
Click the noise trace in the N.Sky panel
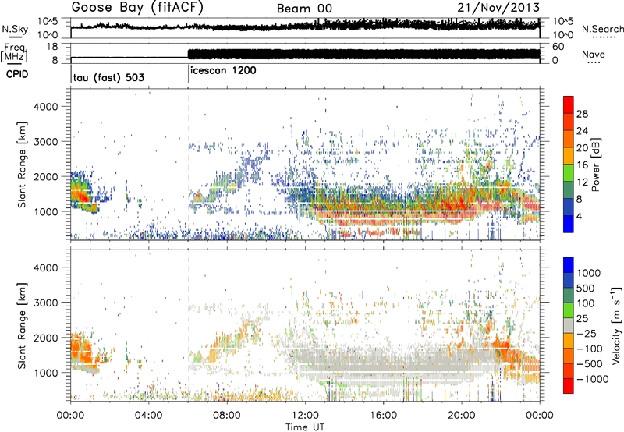[305, 26]
